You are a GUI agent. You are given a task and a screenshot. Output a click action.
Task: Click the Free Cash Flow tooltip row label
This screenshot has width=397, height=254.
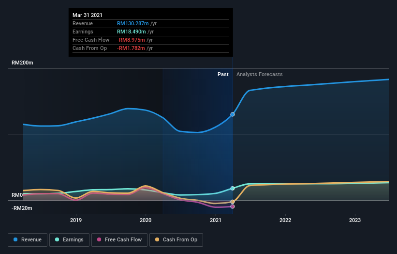coord(91,40)
